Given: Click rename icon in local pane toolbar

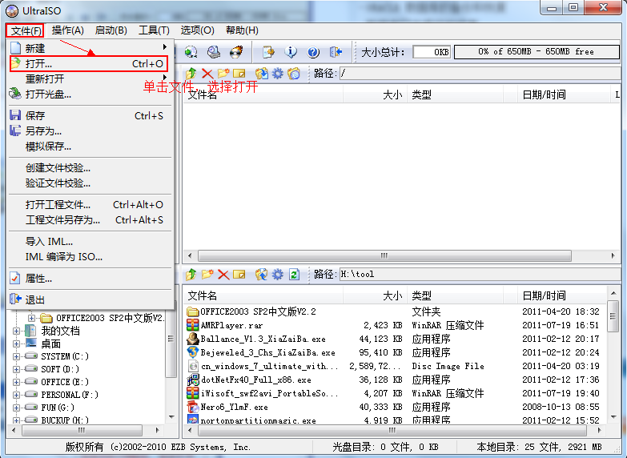Looking at the screenshot, I should click(x=239, y=275).
